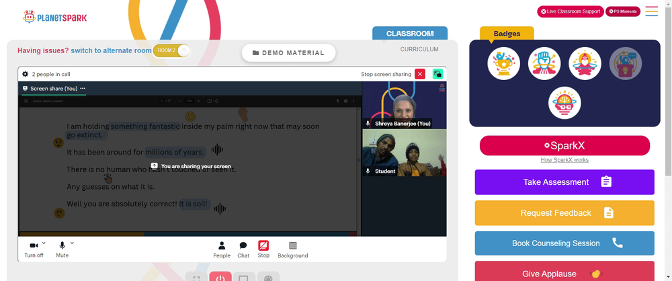Click microphone icon beside Shreya Banerjee
This screenshot has width=672, height=281.
[368, 124]
